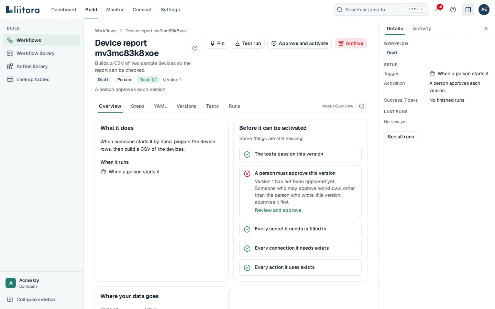
Task: Click Approve and activate
Action: (x=299, y=43)
